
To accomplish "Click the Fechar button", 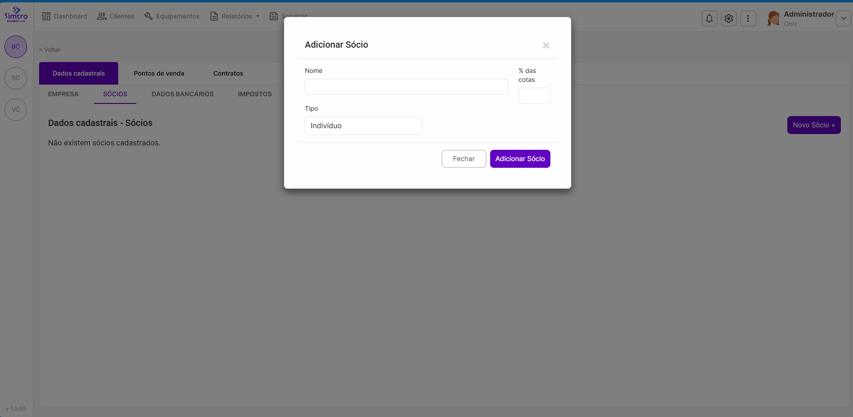I will pyautogui.click(x=464, y=159).
